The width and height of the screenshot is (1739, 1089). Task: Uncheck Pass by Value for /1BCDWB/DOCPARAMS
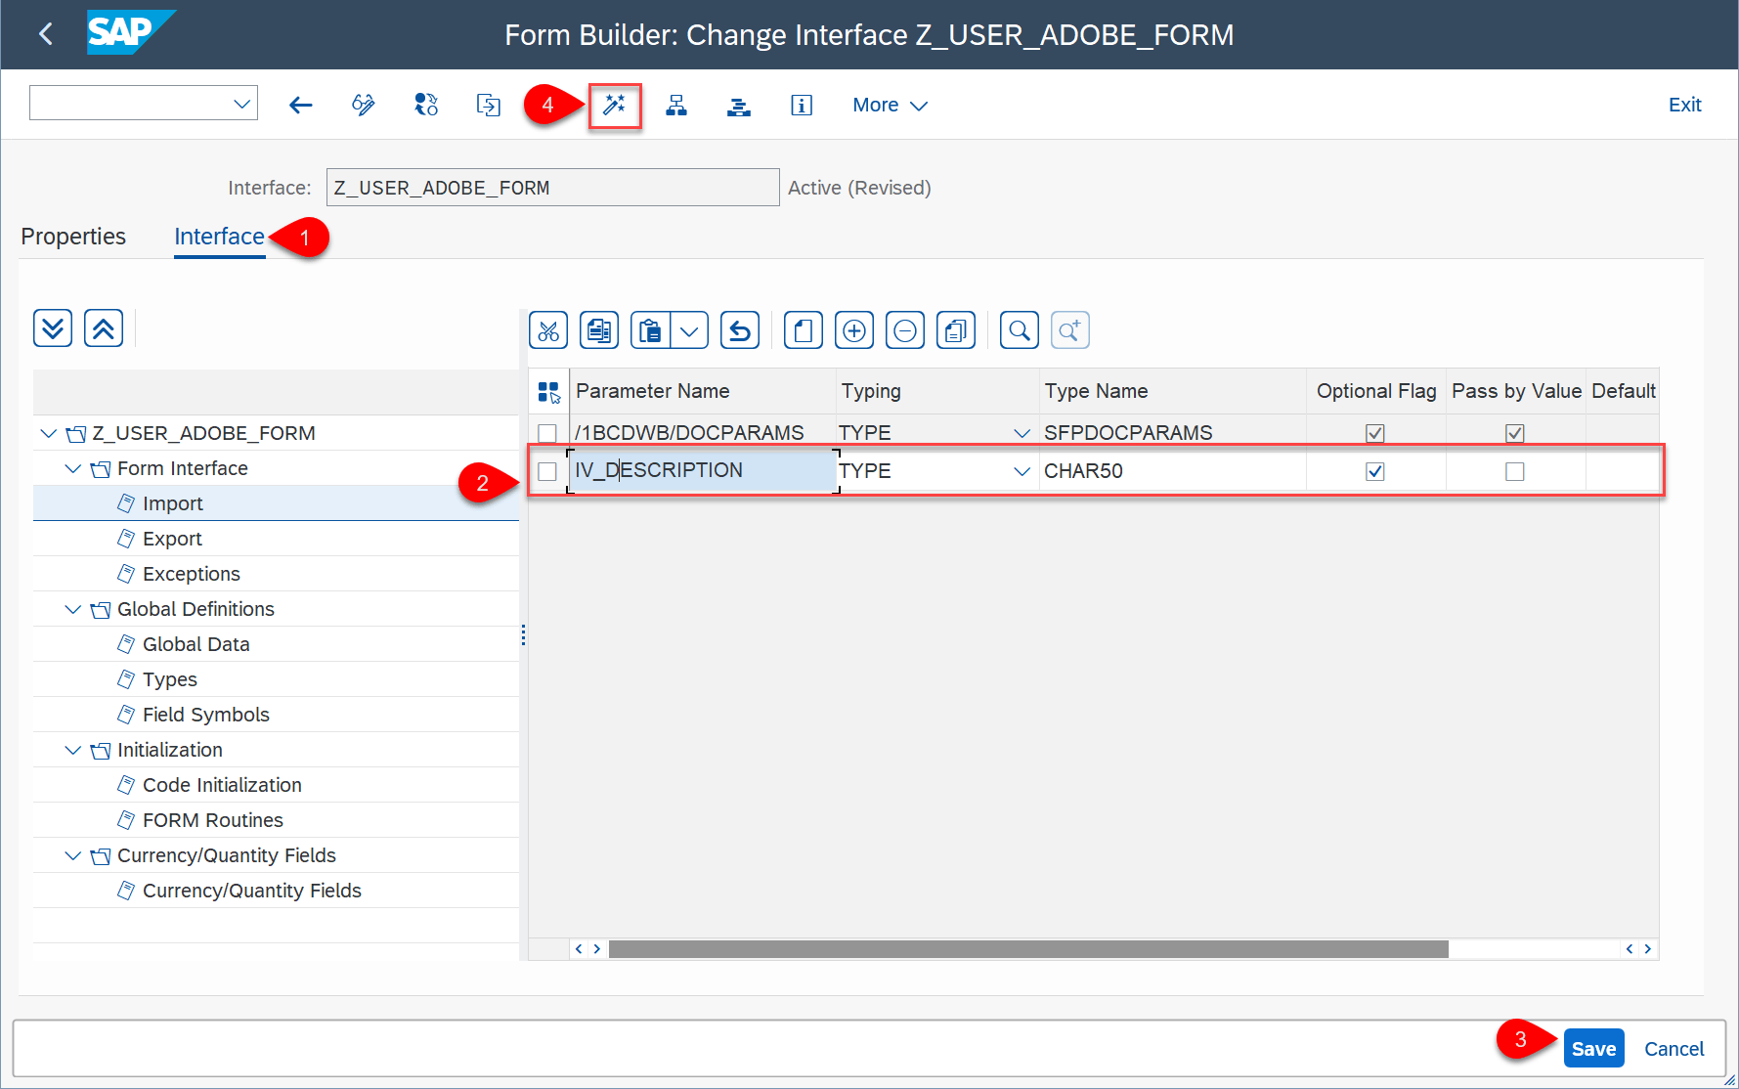1514,431
